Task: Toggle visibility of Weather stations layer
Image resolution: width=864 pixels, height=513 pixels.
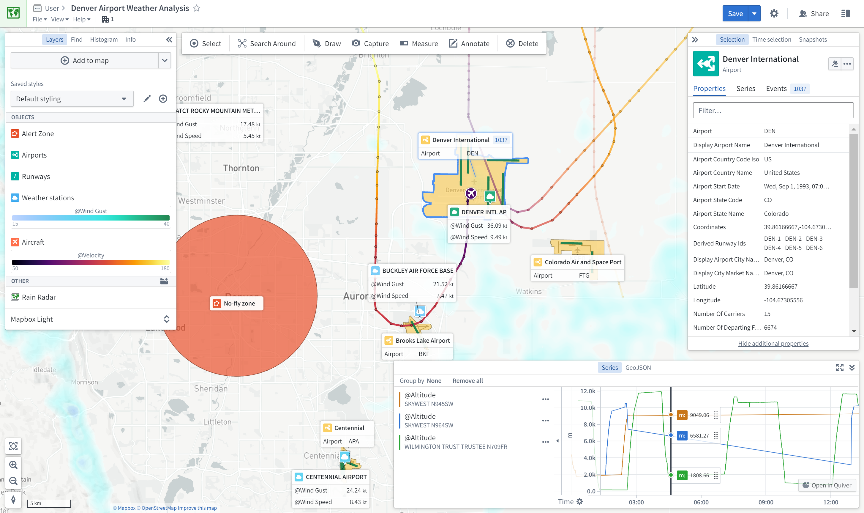Action: pos(15,197)
